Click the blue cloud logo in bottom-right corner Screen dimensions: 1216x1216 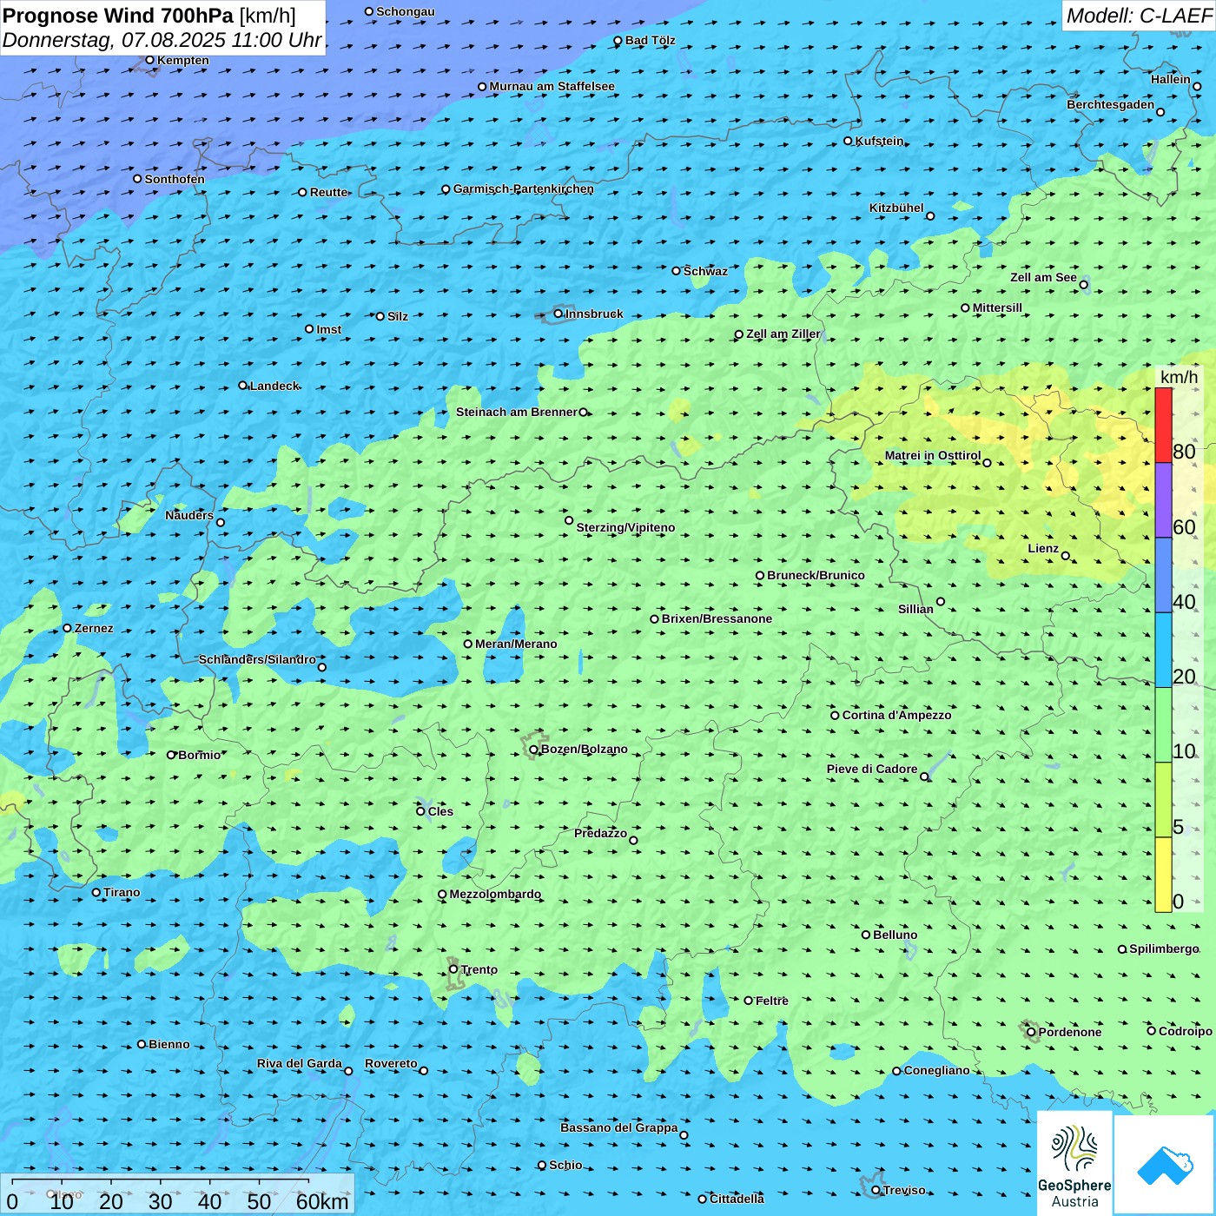tap(1164, 1165)
